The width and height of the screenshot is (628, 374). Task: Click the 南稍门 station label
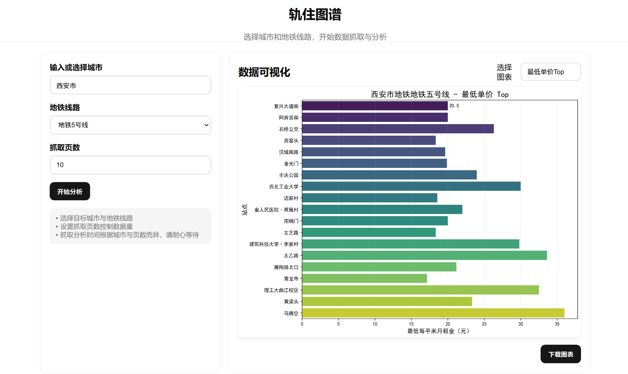(291, 221)
